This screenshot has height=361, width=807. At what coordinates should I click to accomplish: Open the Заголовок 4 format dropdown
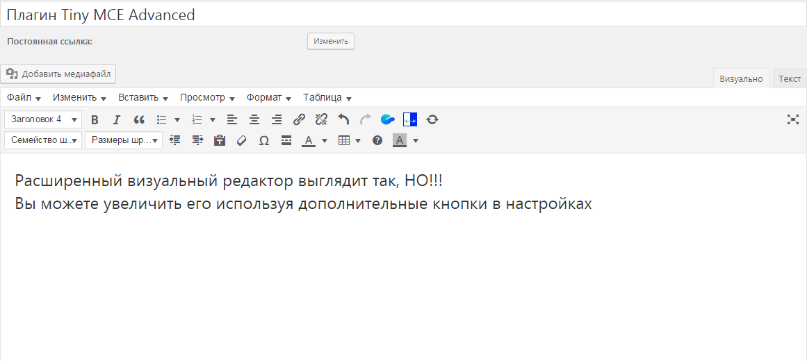43,119
